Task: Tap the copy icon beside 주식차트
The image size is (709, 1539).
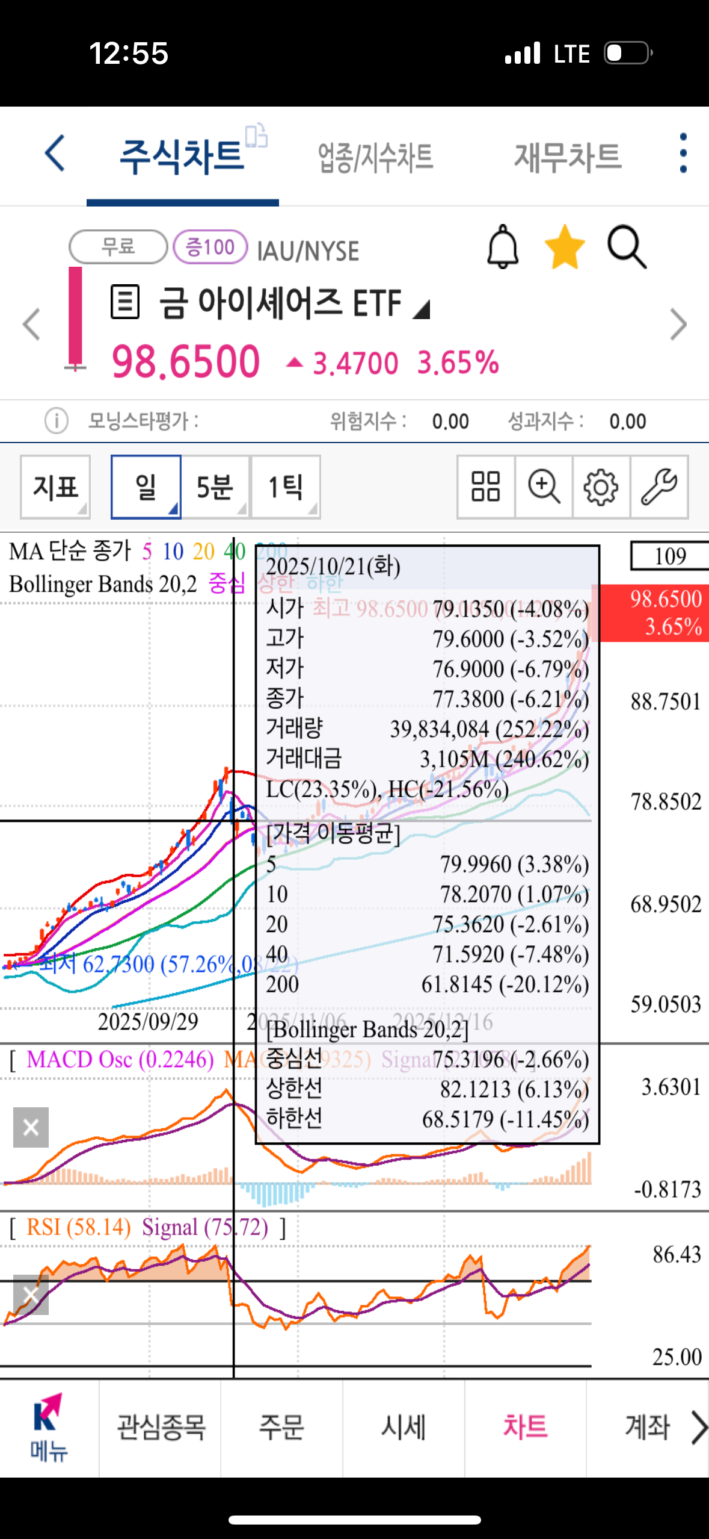Action: point(257,135)
